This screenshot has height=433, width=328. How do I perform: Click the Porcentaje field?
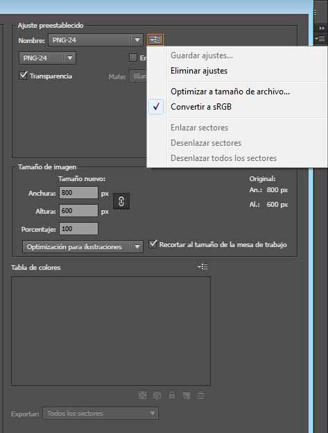pos(78,229)
